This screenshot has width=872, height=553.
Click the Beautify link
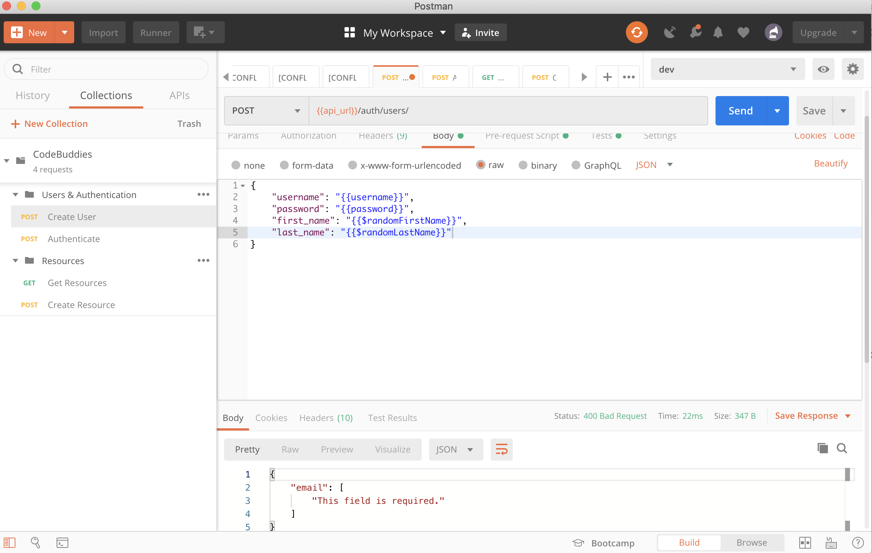point(830,164)
